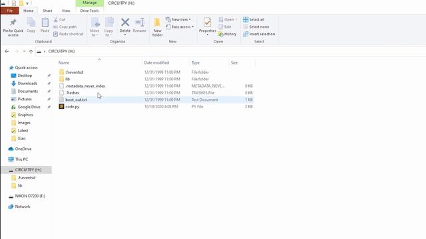
Task: Click the Manage contextual tab
Action: [90, 3]
